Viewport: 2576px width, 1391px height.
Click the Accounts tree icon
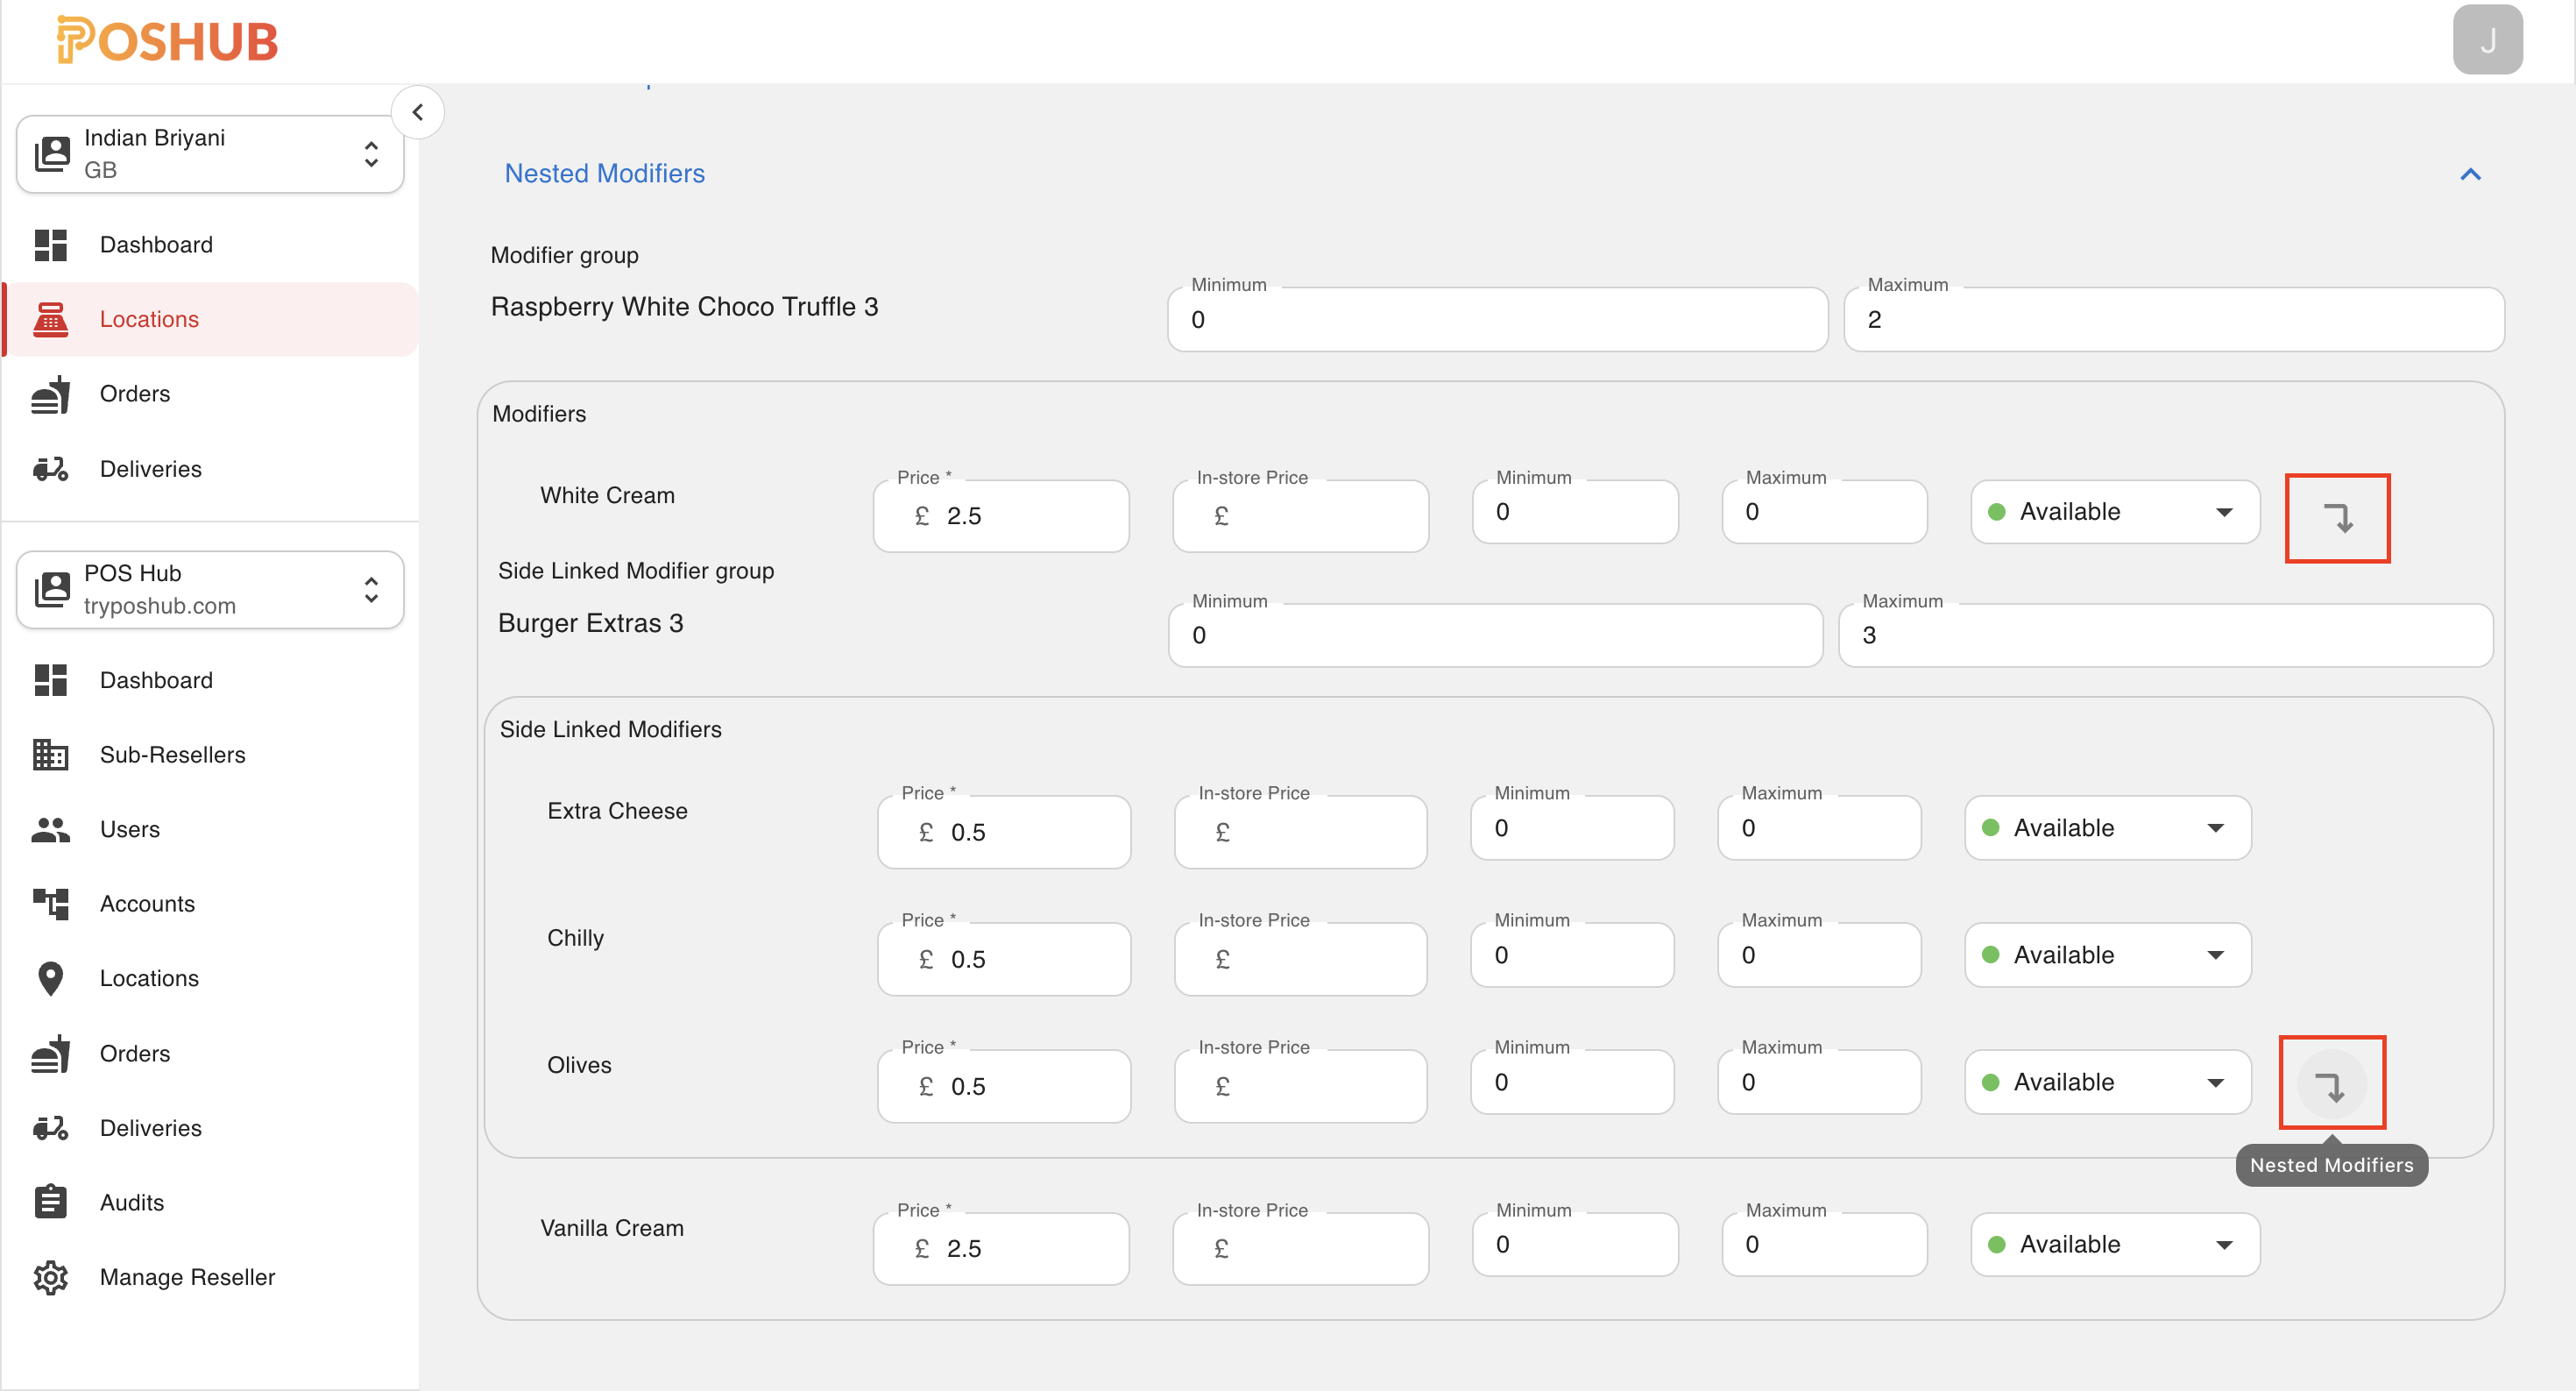(x=50, y=904)
